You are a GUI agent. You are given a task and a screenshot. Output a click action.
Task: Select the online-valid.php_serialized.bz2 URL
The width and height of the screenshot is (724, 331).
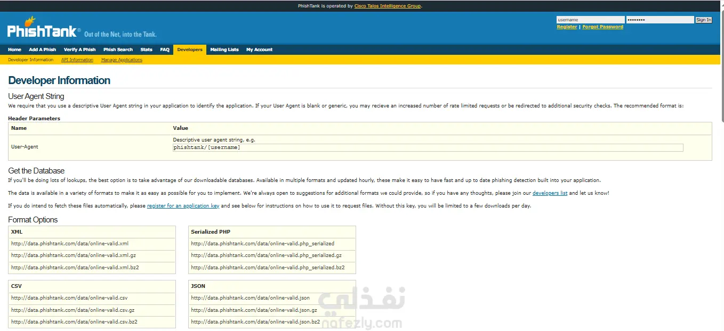tap(268, 267)
